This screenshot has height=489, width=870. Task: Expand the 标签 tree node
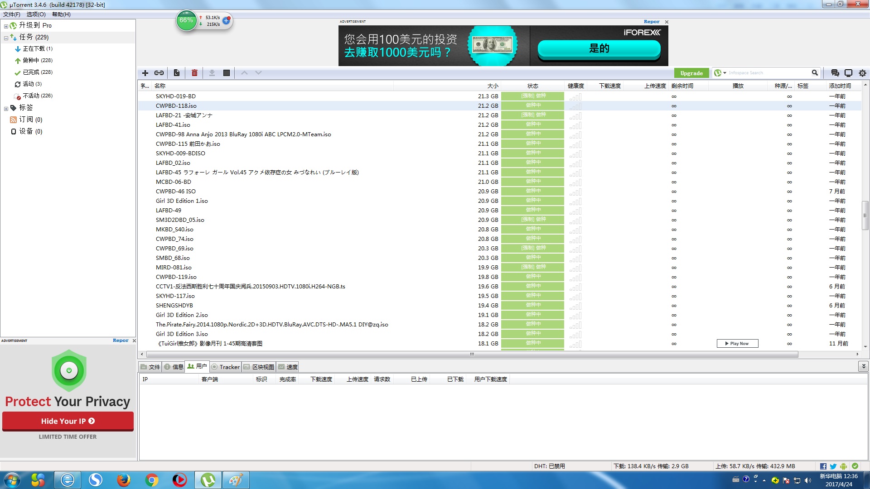(x=6, y=109)
